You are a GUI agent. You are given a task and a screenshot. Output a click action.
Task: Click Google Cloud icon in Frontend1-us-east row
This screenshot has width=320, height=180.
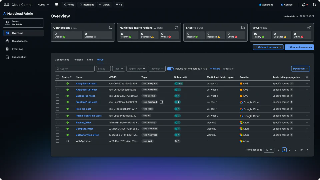241,102
